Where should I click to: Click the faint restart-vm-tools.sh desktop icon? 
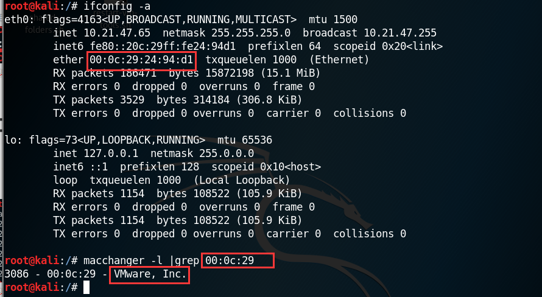point(115,19)
